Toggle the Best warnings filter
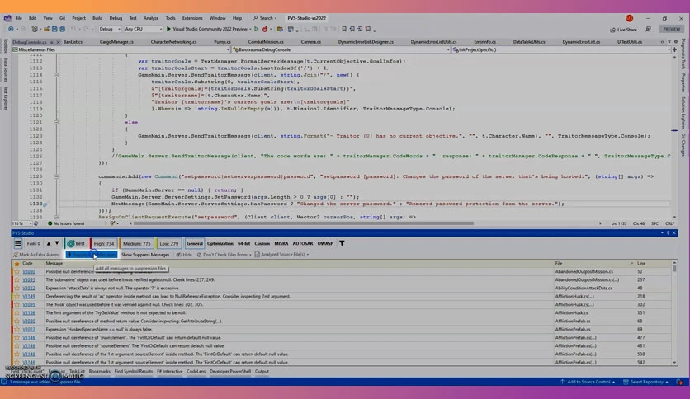This screenshot has height=399, width=690. tap(76, 243)
